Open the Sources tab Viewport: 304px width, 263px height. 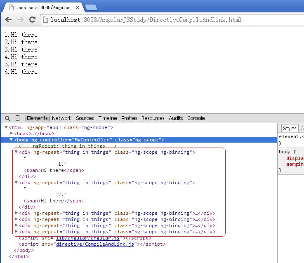[85, 118]
